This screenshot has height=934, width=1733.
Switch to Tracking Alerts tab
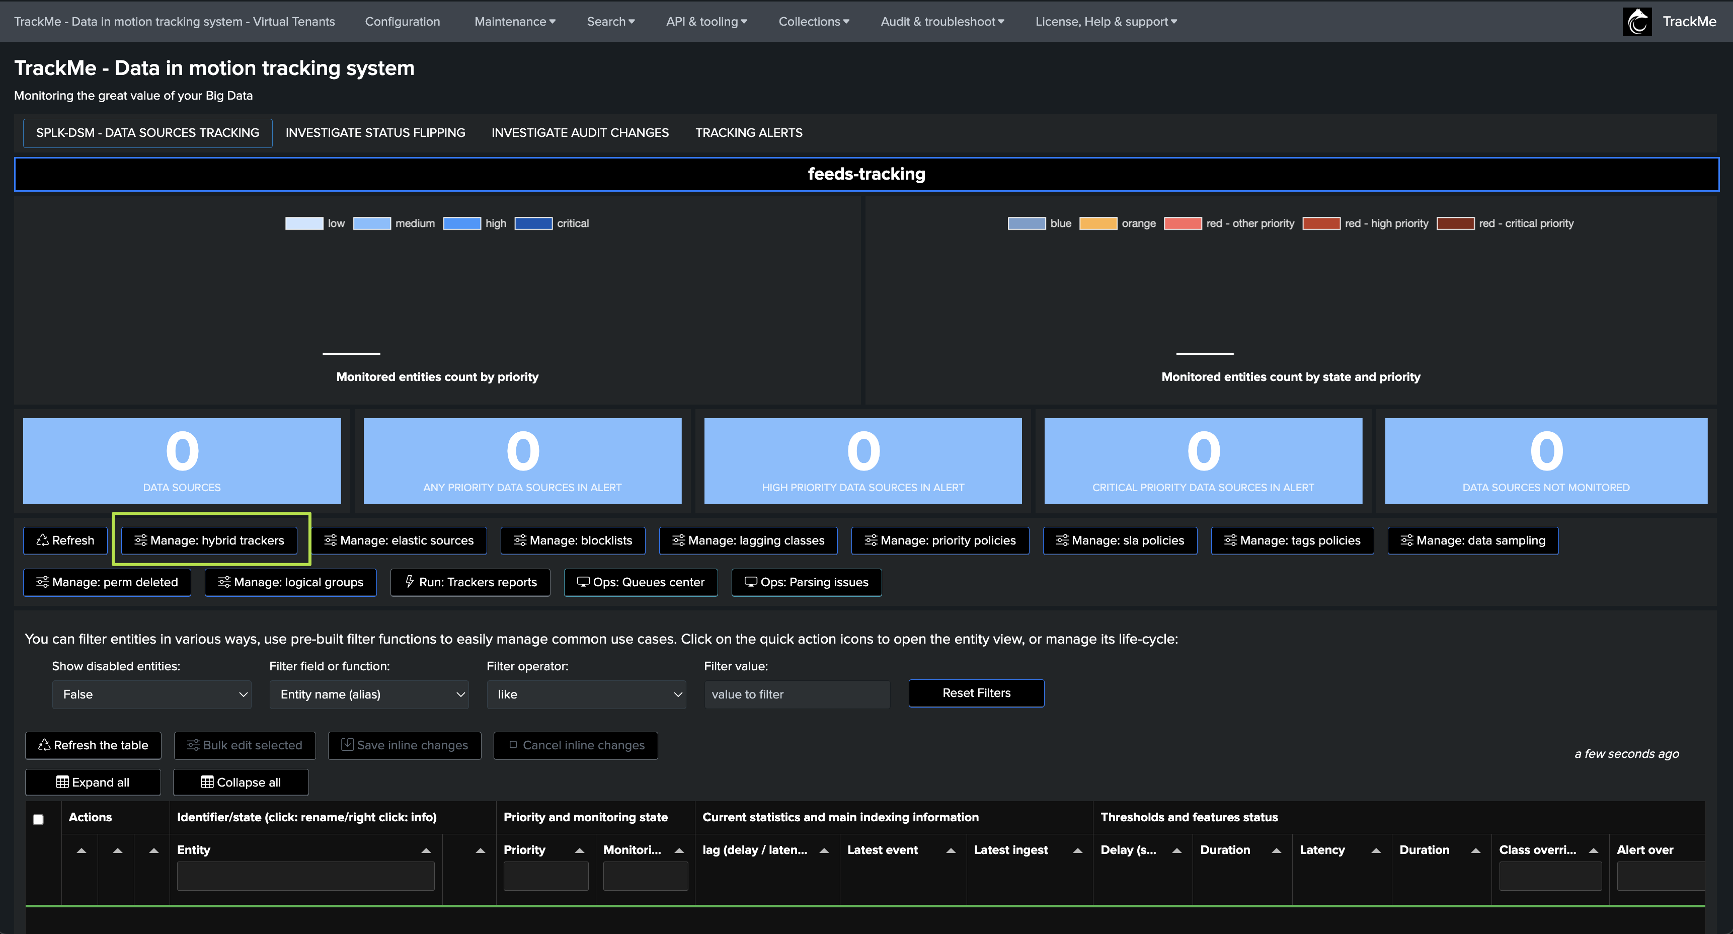point(749,133)
